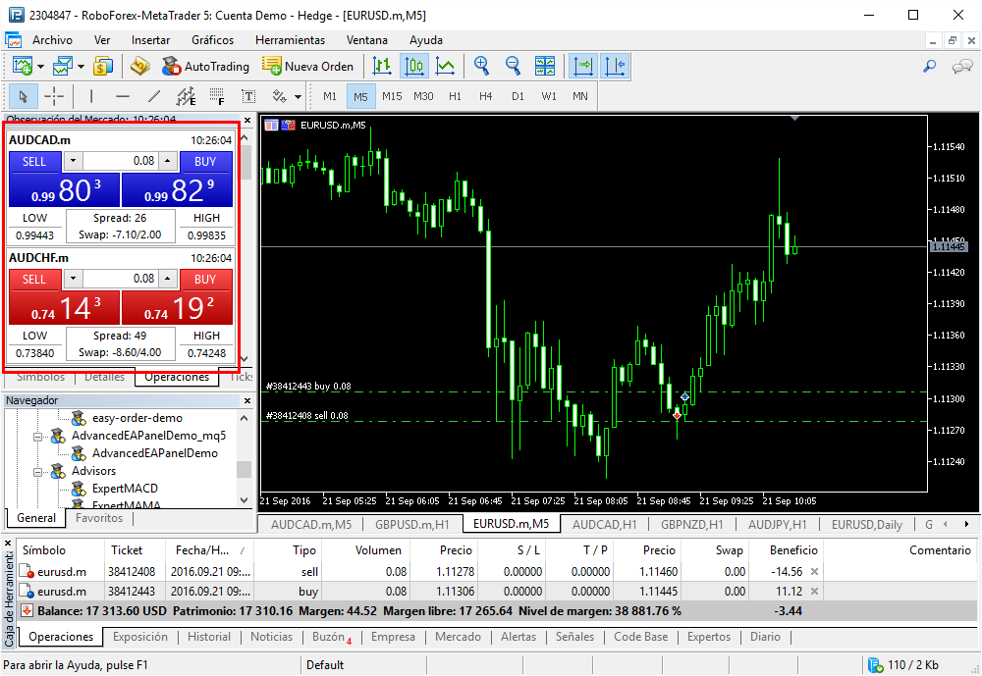Select the Fibonacci retracement tool
Viewport: 982px width, 676px height.
217,96
